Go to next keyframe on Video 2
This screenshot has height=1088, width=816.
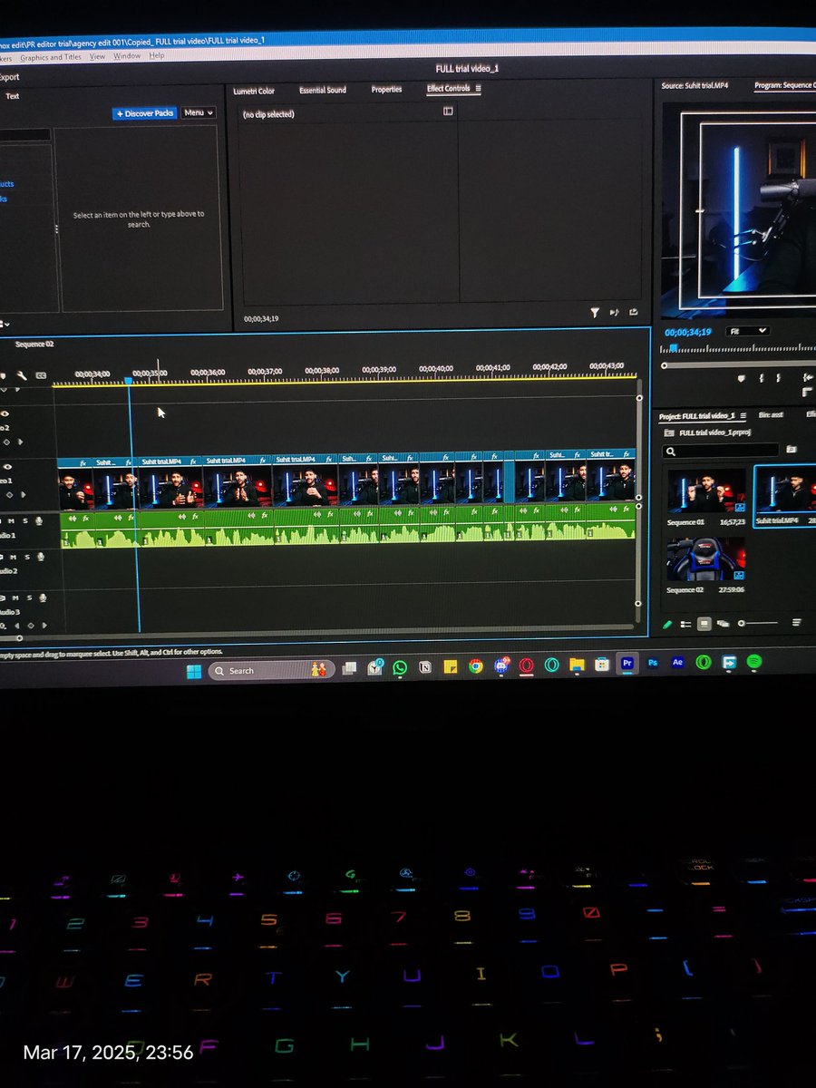20,442
